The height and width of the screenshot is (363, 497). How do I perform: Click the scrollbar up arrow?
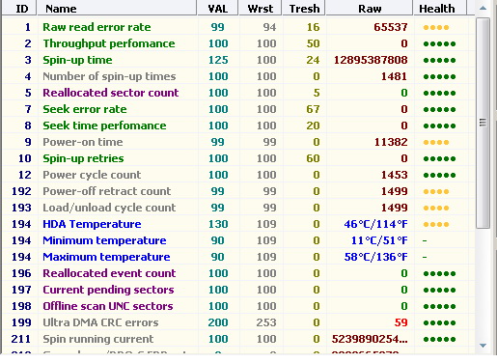point(483,8)
